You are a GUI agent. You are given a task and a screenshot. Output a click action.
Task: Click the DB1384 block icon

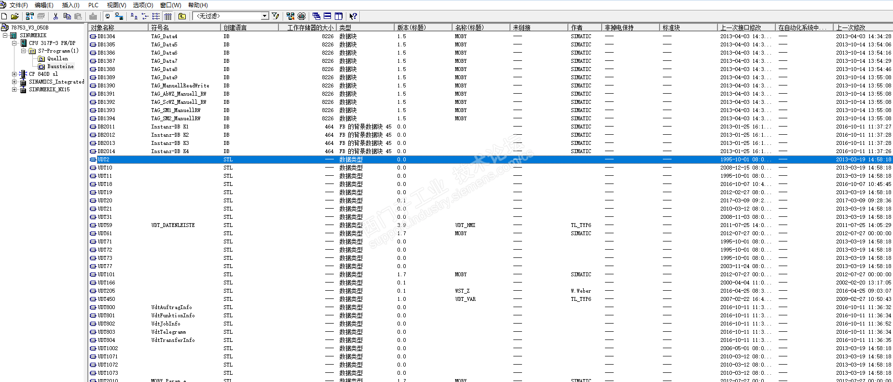pos(93,36)
